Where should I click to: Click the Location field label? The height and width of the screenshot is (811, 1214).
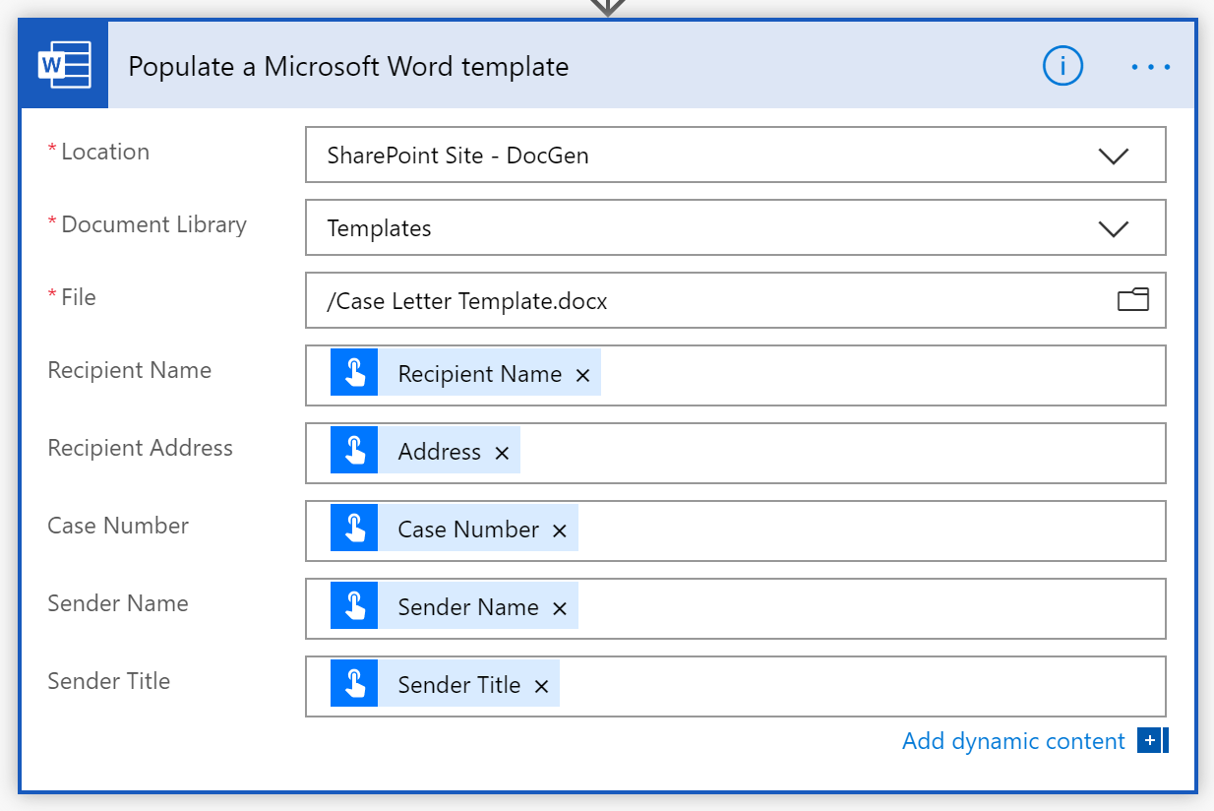coord(105,152)
